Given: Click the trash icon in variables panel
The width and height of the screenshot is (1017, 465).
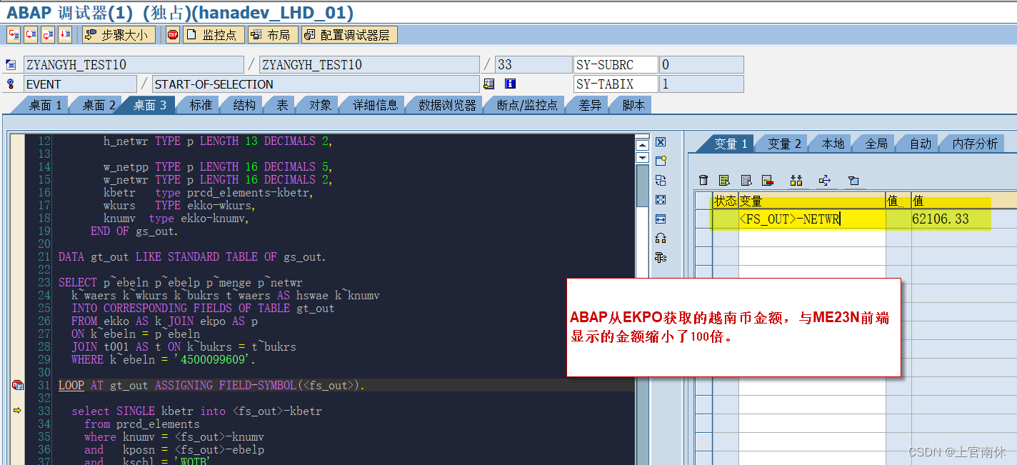Looking at the screenshot, I should (703, 180).
